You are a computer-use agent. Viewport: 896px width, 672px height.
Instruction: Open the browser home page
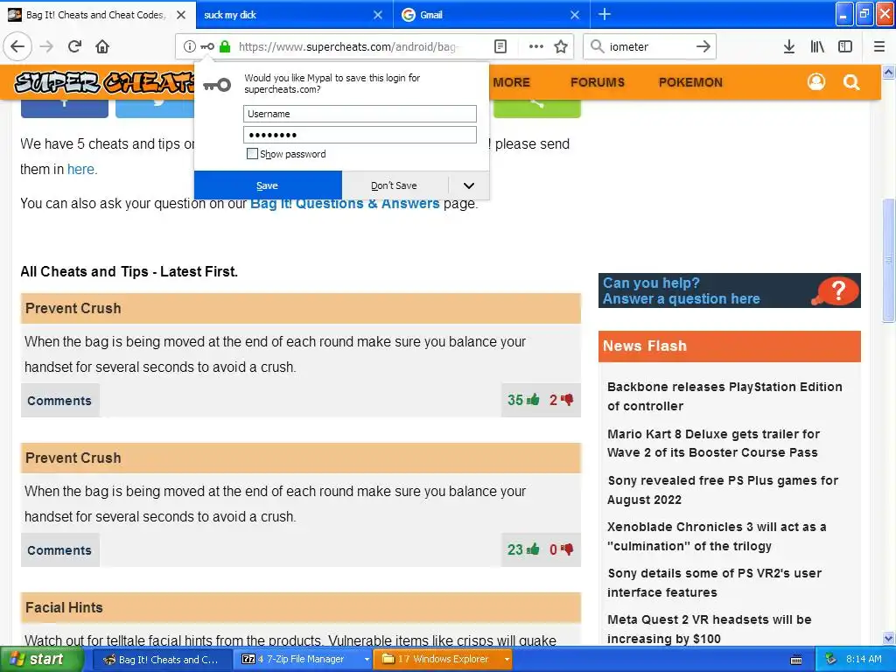pos(102,46)
